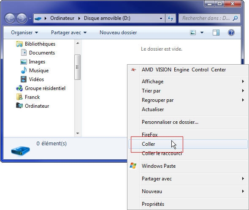249x210 pixels.
Task: Expand the Organiser dropdown
Action: (x=24, y=33)
